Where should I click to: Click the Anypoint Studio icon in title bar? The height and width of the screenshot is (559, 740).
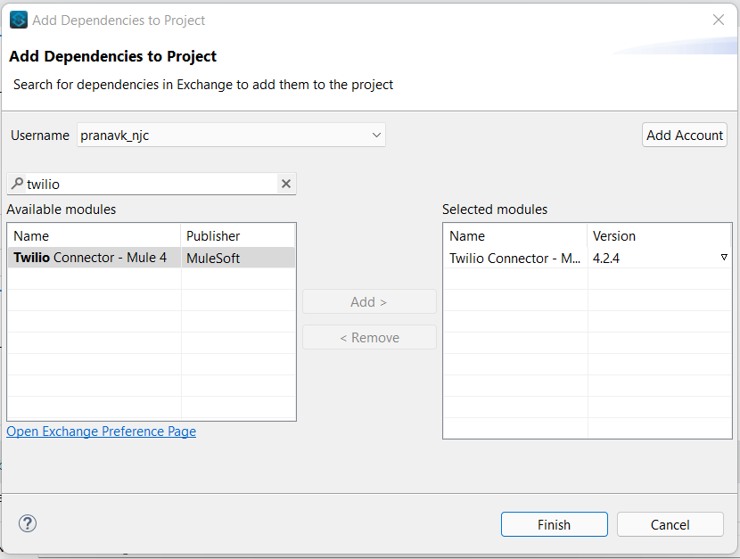pos(19,21)
